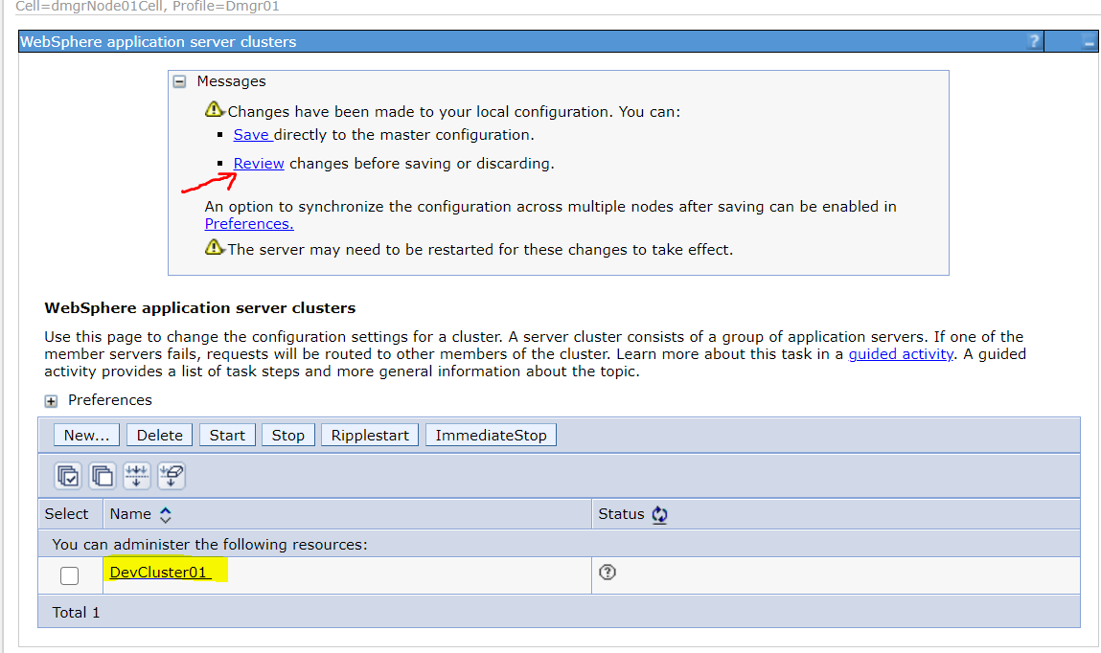Click the Select All table icon
Viewport: 1101px width, 653px height.
coord(68,476)
